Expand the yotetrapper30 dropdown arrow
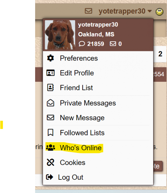This screenshot has height=193, width=167. point(150,11)
